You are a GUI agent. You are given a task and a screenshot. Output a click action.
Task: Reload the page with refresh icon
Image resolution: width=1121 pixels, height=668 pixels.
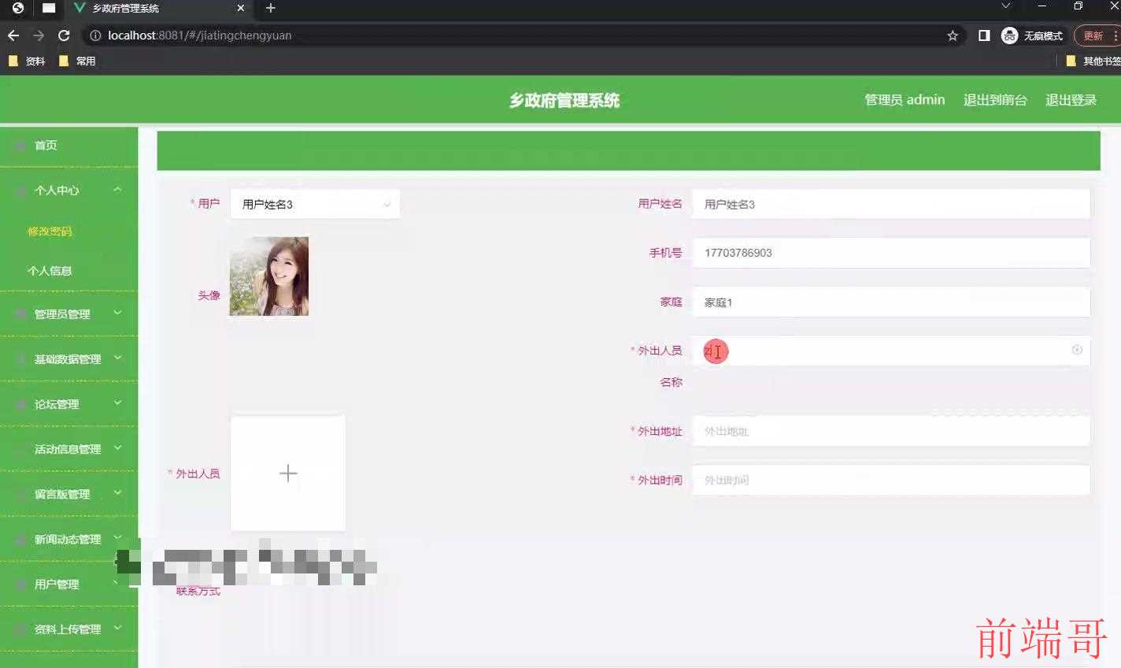pos(64,35)
